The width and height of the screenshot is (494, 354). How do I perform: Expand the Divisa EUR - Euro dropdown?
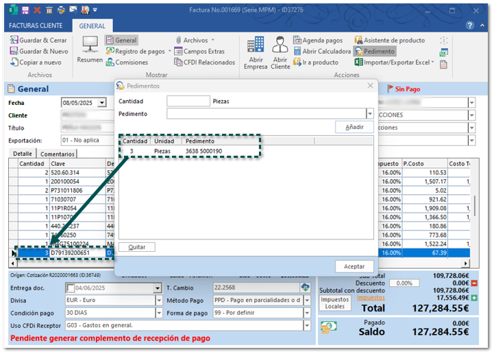[158, 300]
